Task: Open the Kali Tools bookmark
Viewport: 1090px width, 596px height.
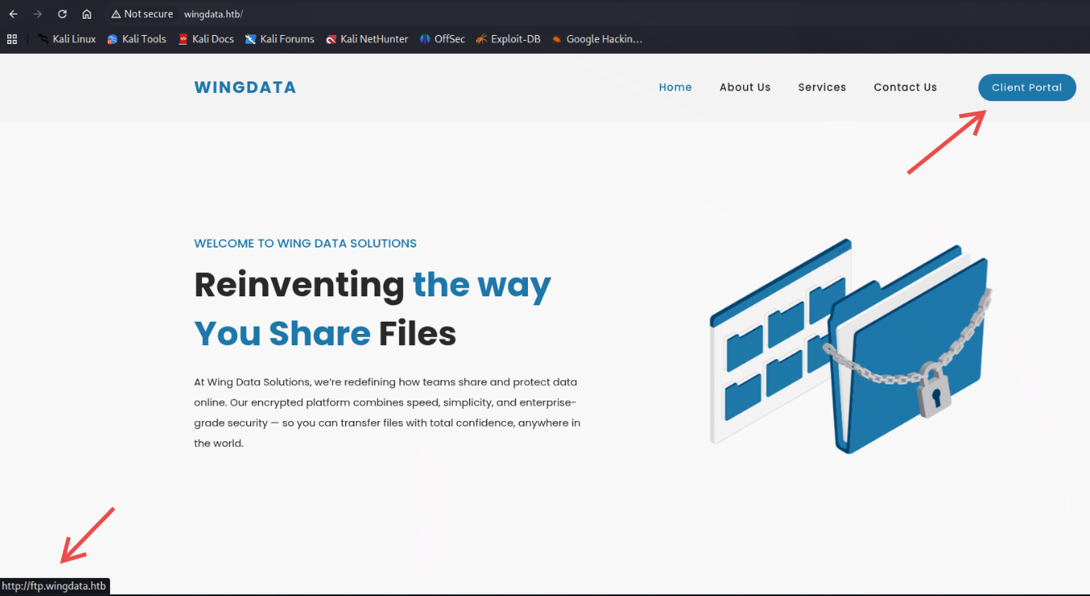Action: point(137,39)
